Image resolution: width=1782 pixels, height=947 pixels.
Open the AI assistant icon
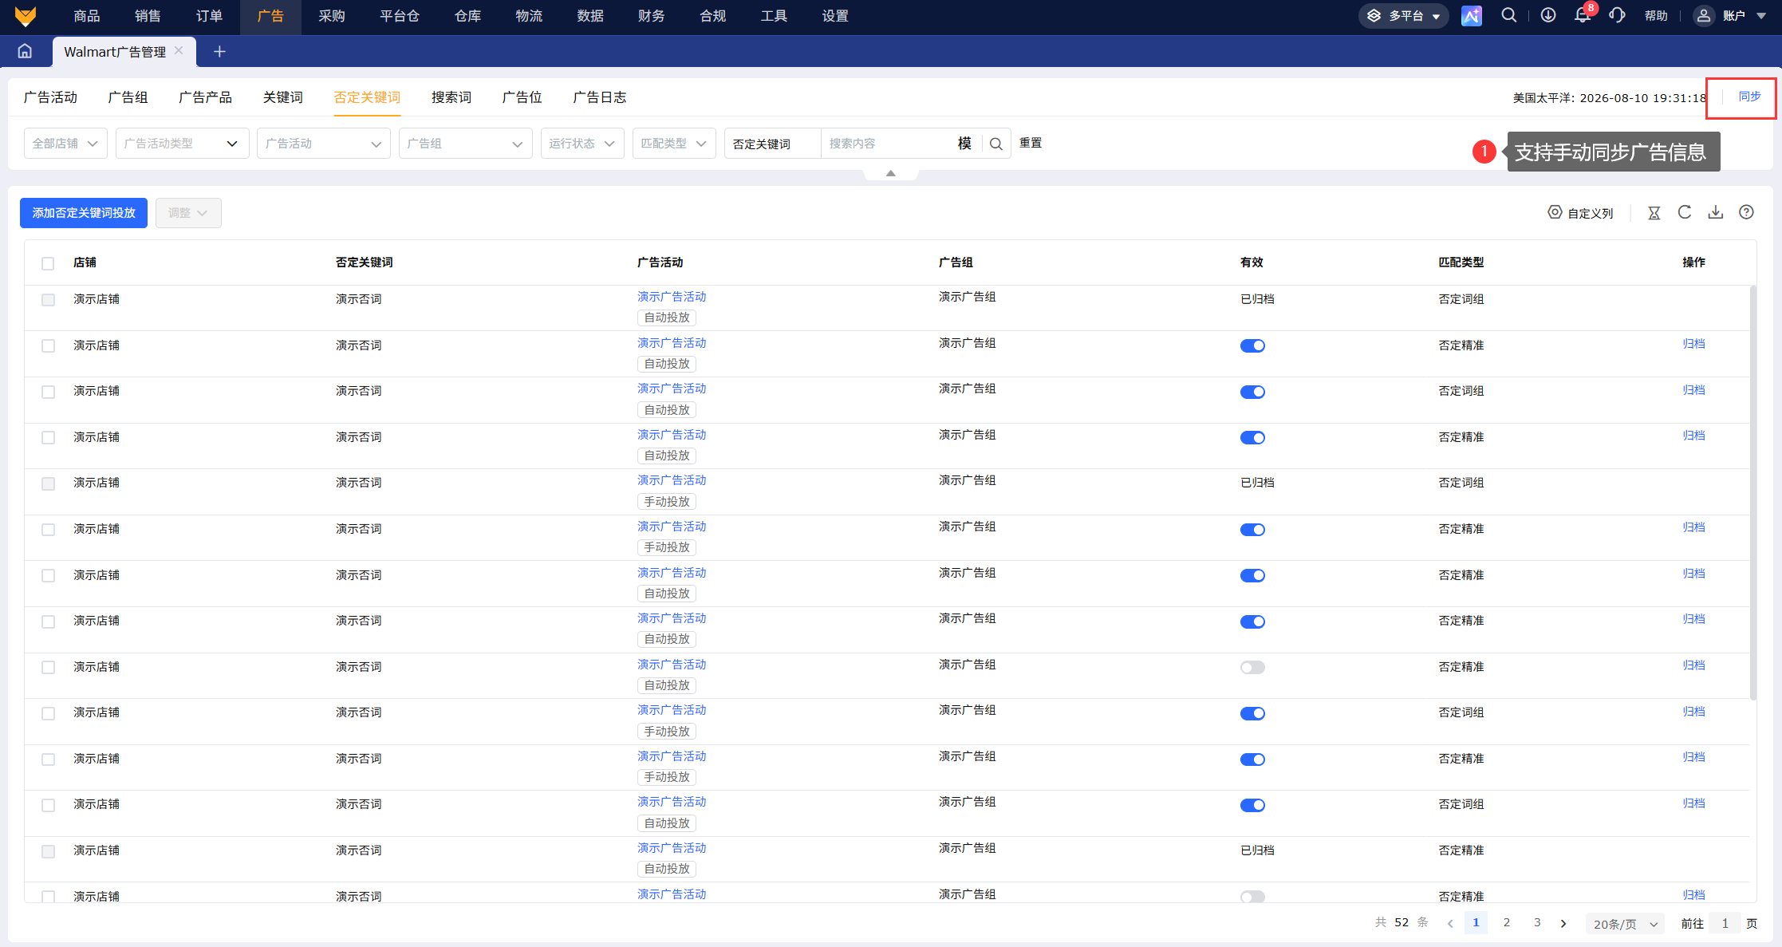tap(1471, 16)
